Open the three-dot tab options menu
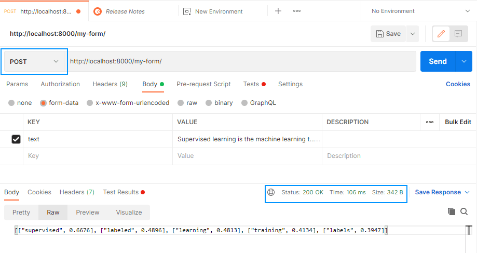This screenshot has height=253, width=477. point(297,11)
